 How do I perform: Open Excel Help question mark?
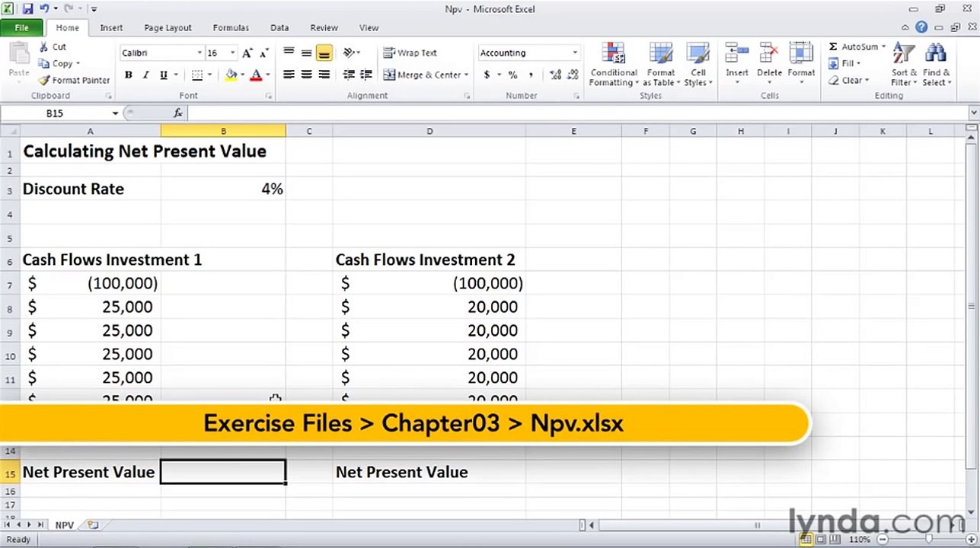click(921, 27)
